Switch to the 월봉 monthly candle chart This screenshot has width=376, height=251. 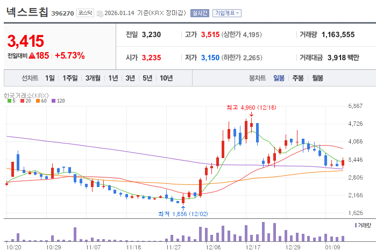pos(317,78)
